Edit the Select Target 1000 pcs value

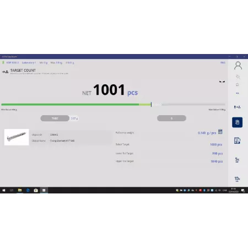point(216,144)
